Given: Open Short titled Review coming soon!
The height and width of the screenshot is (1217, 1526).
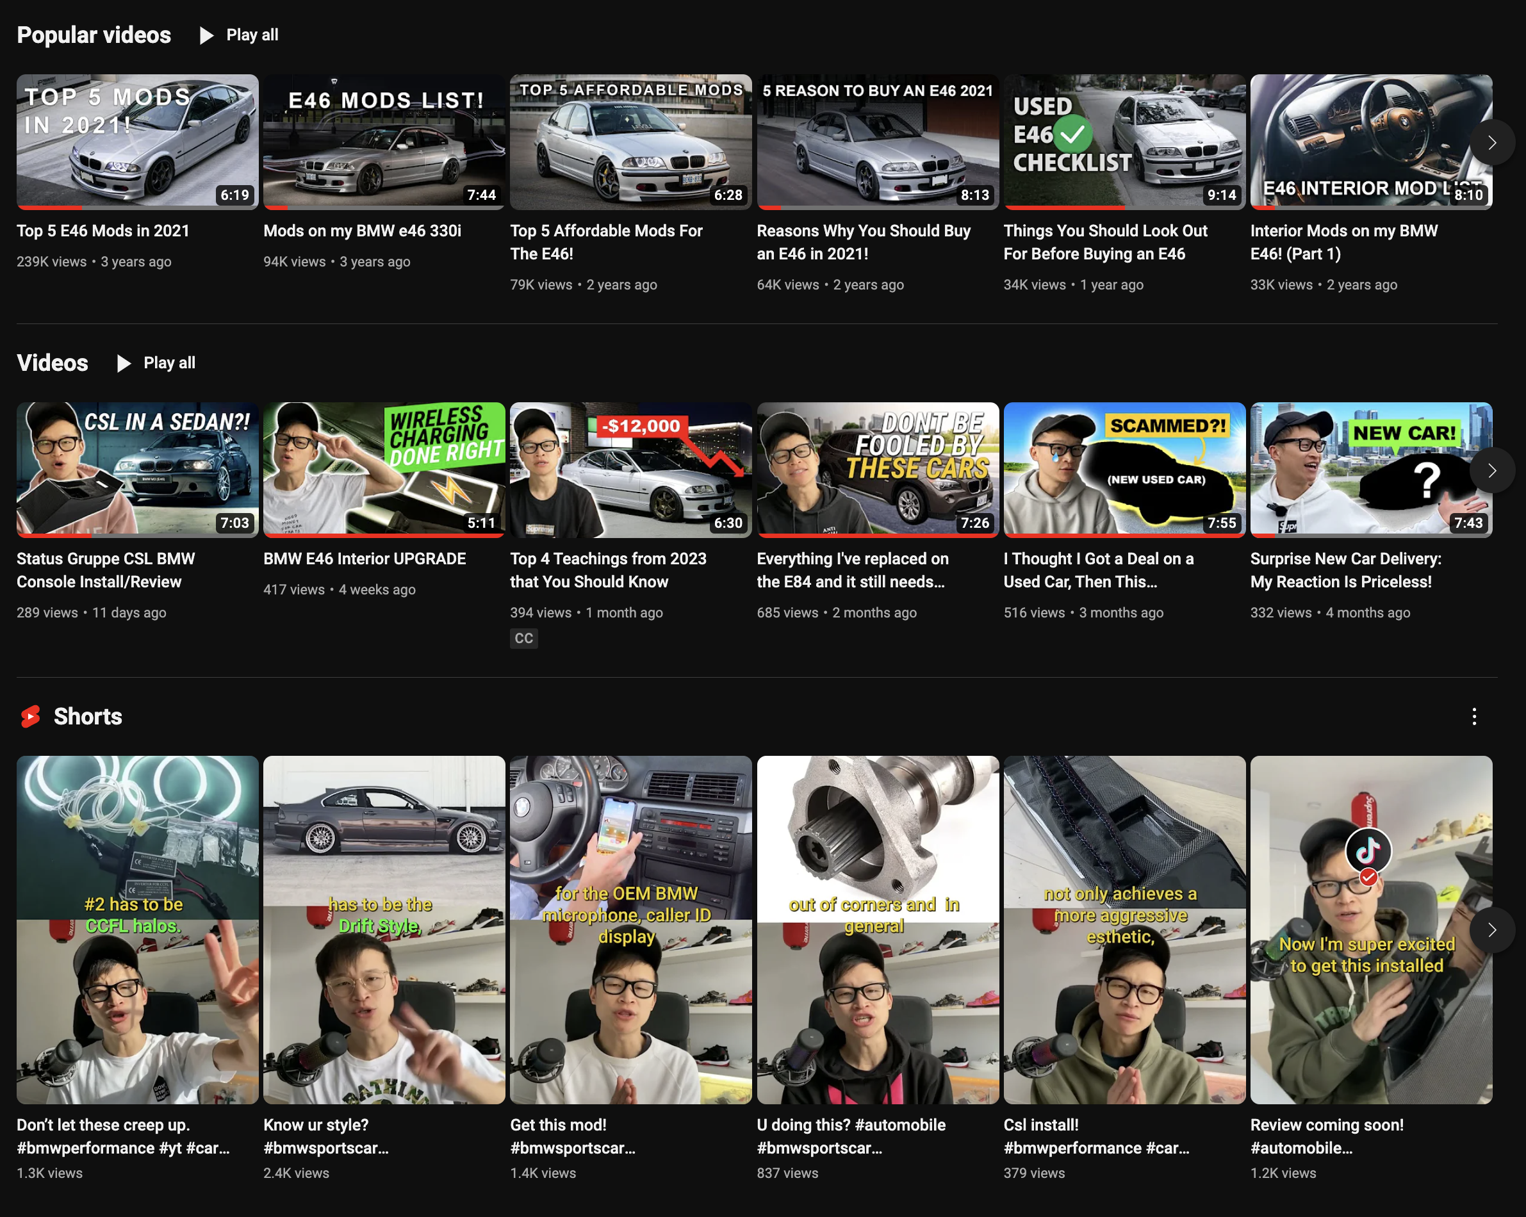Looking at the screenshot, I should (x=1326, y=1136).
